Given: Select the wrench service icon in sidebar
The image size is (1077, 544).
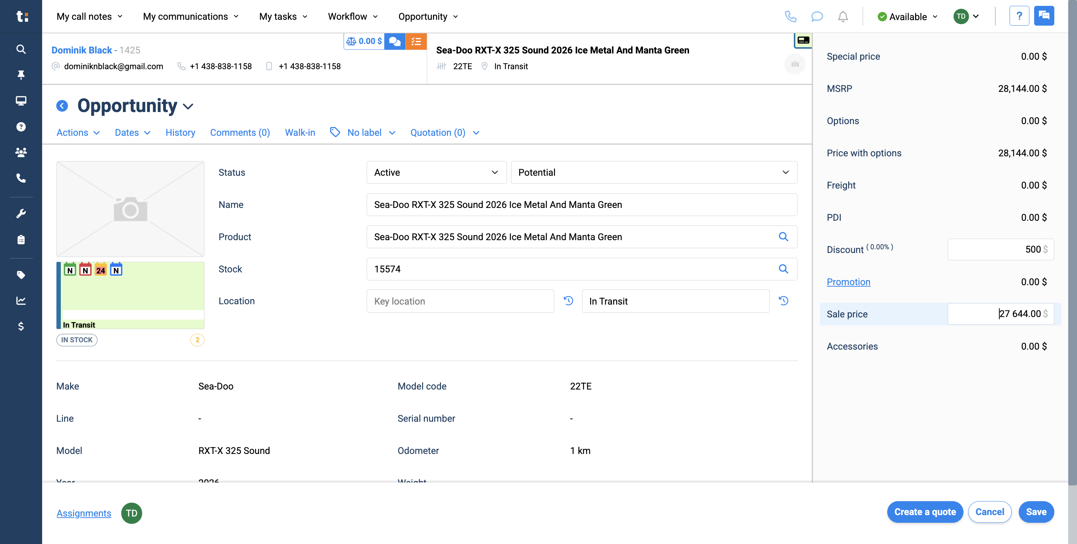Looking at the screenshot, I should pos(21,213).
